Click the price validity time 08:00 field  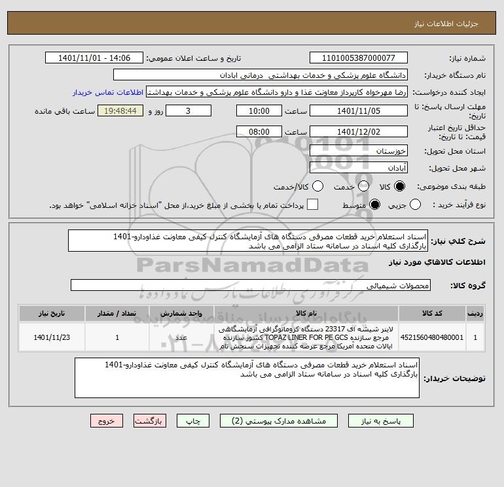(x=259, y=131)
